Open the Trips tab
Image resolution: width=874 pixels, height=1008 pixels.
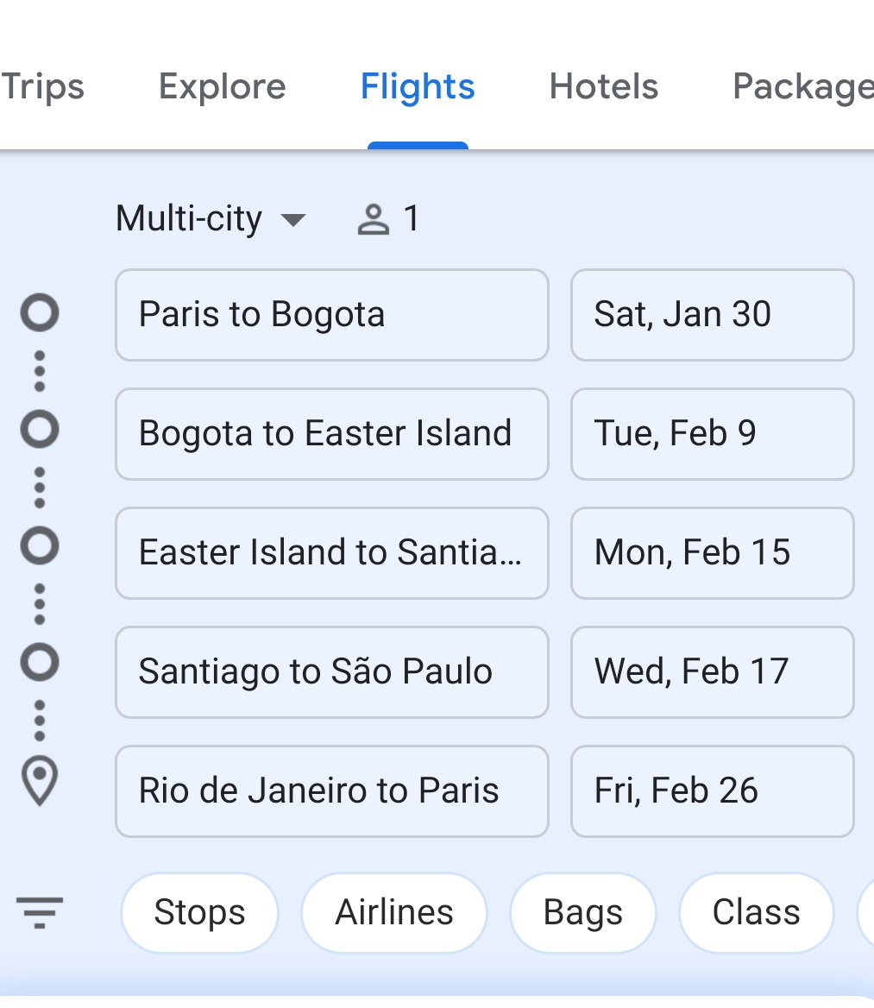coord(42,86)
